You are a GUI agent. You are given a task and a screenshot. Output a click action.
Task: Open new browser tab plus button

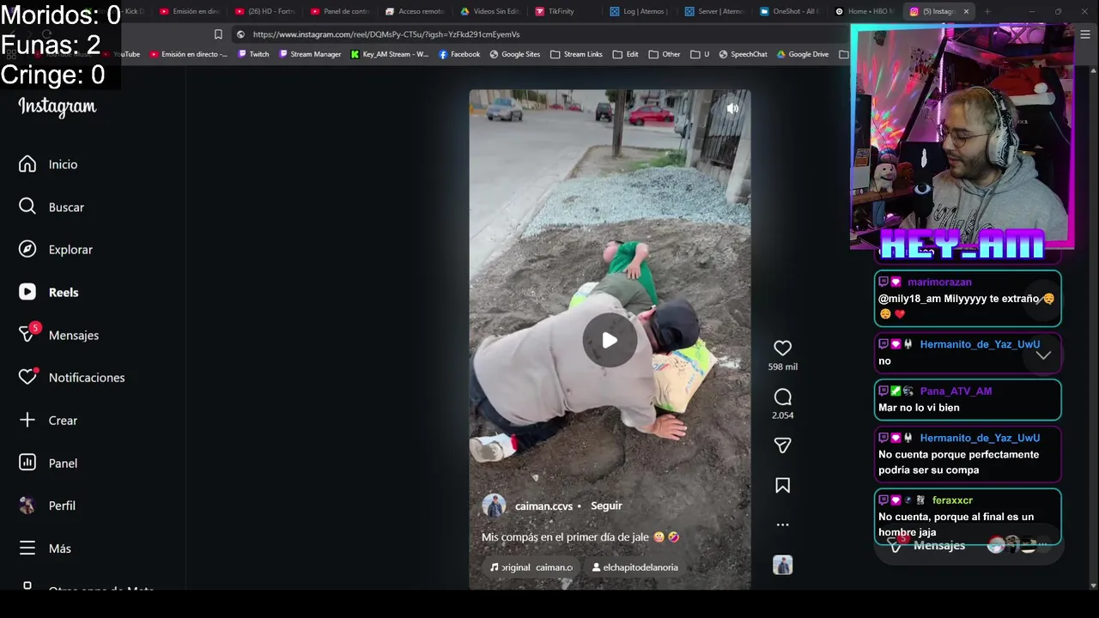tap(987, 11)
